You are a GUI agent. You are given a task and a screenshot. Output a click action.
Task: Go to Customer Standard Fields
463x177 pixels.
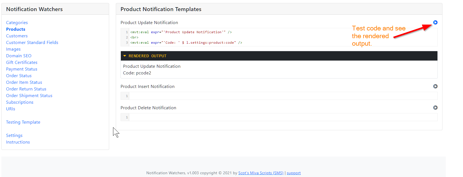click(32, 43)
